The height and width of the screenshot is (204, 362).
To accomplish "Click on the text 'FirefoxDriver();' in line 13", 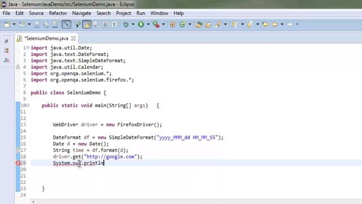I will [x=140, y=125].
